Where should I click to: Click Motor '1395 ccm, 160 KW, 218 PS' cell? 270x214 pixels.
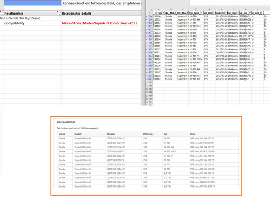coord(202,151)
